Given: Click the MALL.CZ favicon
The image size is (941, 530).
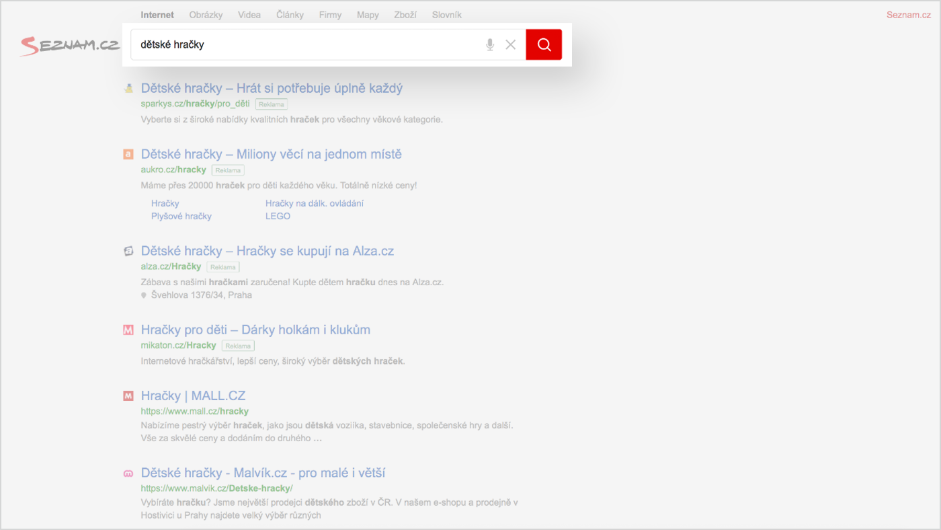Looking at the screenshot, I should pyautogui.click(x=128, y=396).
